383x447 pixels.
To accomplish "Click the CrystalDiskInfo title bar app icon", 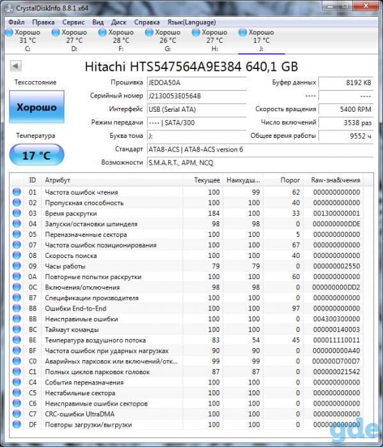I will point(9,8).
